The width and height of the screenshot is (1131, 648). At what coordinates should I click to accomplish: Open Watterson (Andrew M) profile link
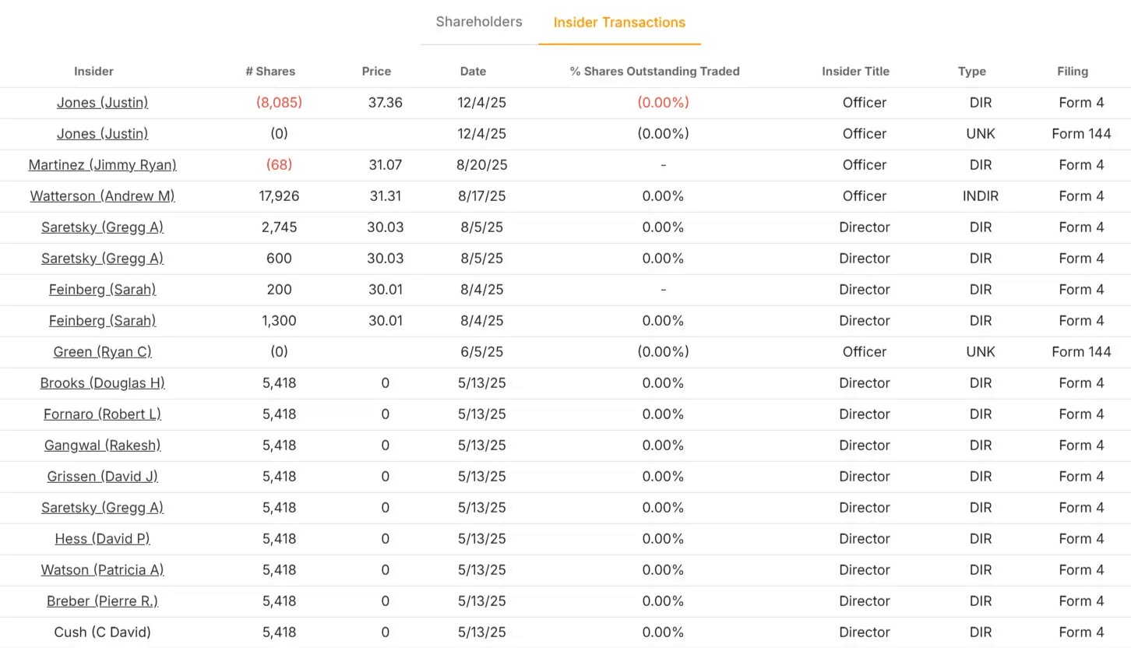coord(102,196)
